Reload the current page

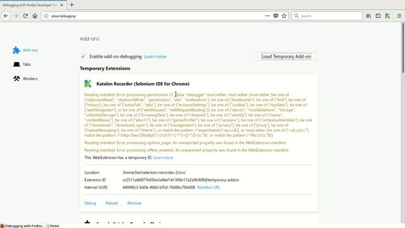click(x=25, y=16)
